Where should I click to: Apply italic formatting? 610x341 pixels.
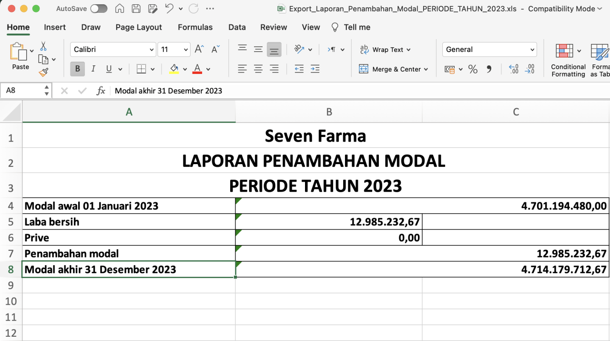[93, 69]
